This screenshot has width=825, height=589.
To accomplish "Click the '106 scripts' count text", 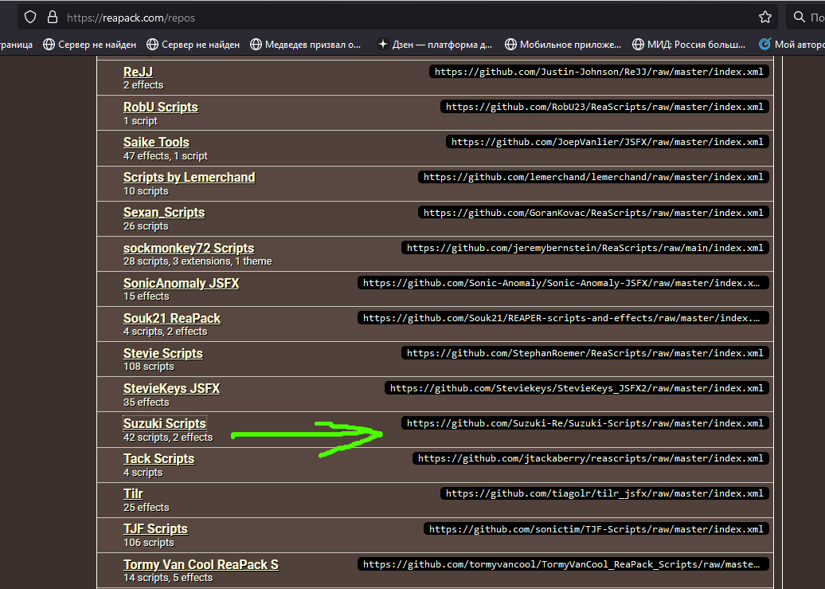I will pyautogui.click(x=148, y=543).
